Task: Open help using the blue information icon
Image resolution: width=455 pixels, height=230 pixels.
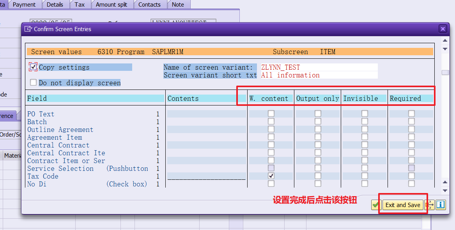Action: point(441,205)
